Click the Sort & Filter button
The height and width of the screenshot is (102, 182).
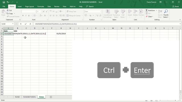160,14
